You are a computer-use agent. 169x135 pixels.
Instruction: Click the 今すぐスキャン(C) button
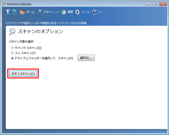pyautogui.click(x=23, y=74)
